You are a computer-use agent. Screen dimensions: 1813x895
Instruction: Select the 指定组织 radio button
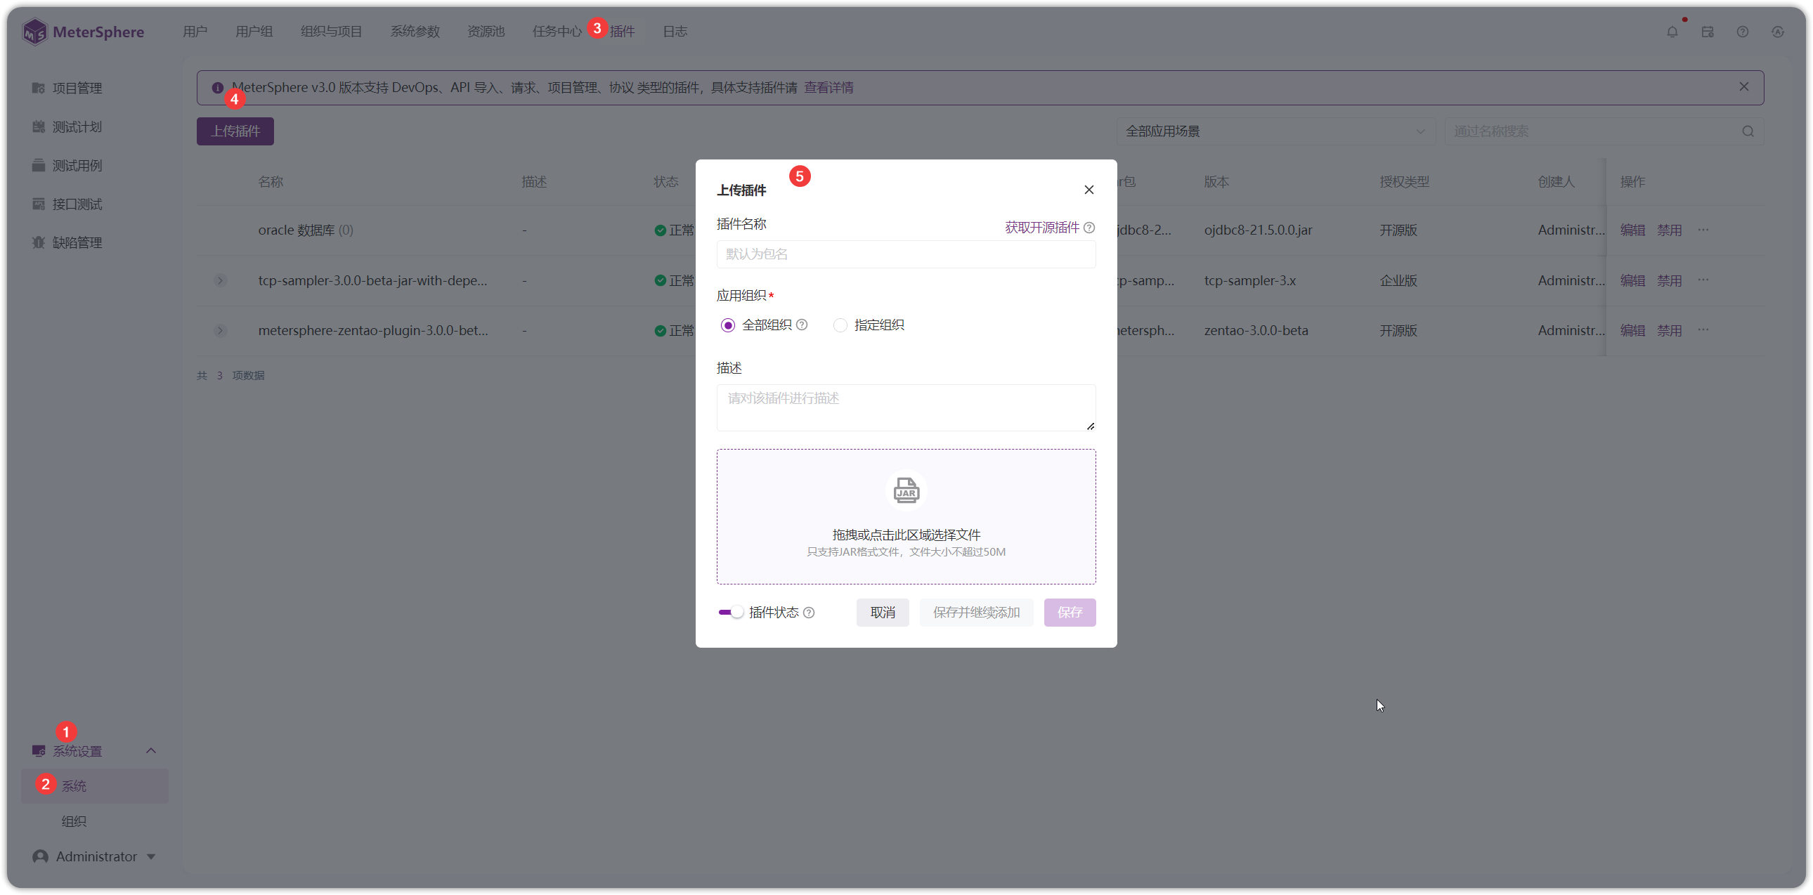coord(840,325)
